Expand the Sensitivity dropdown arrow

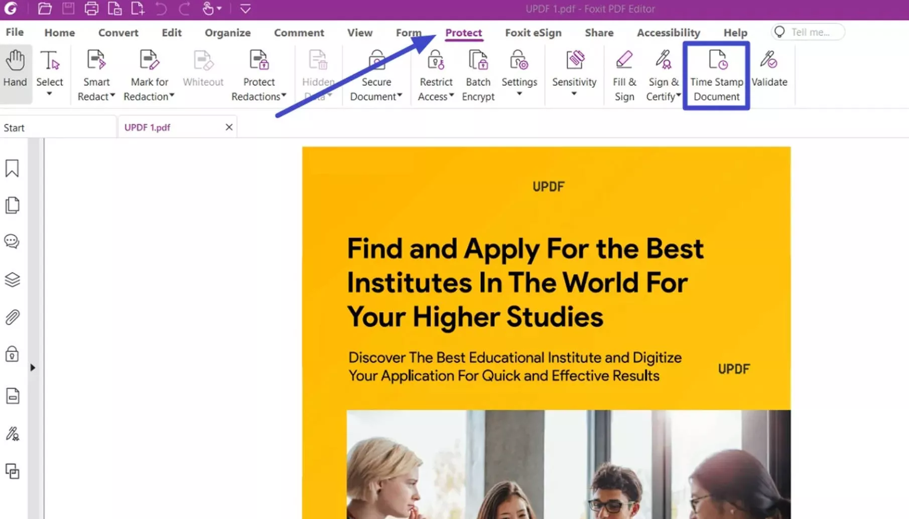pyautogui.click(x=574, y=94)
